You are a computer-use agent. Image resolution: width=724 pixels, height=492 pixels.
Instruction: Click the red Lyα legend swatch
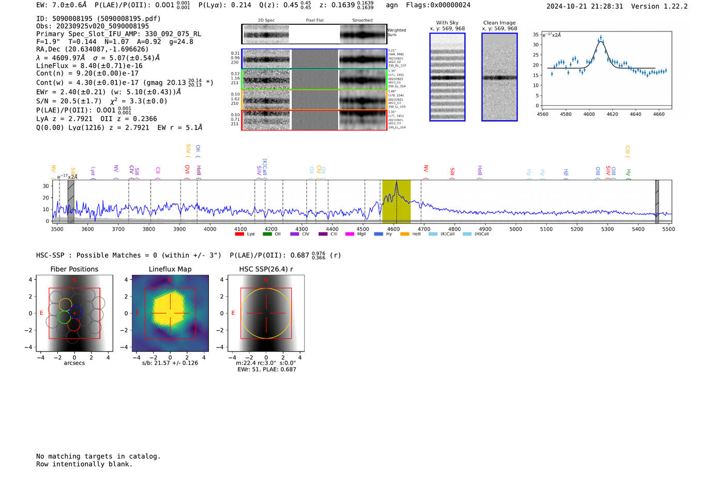239,234
